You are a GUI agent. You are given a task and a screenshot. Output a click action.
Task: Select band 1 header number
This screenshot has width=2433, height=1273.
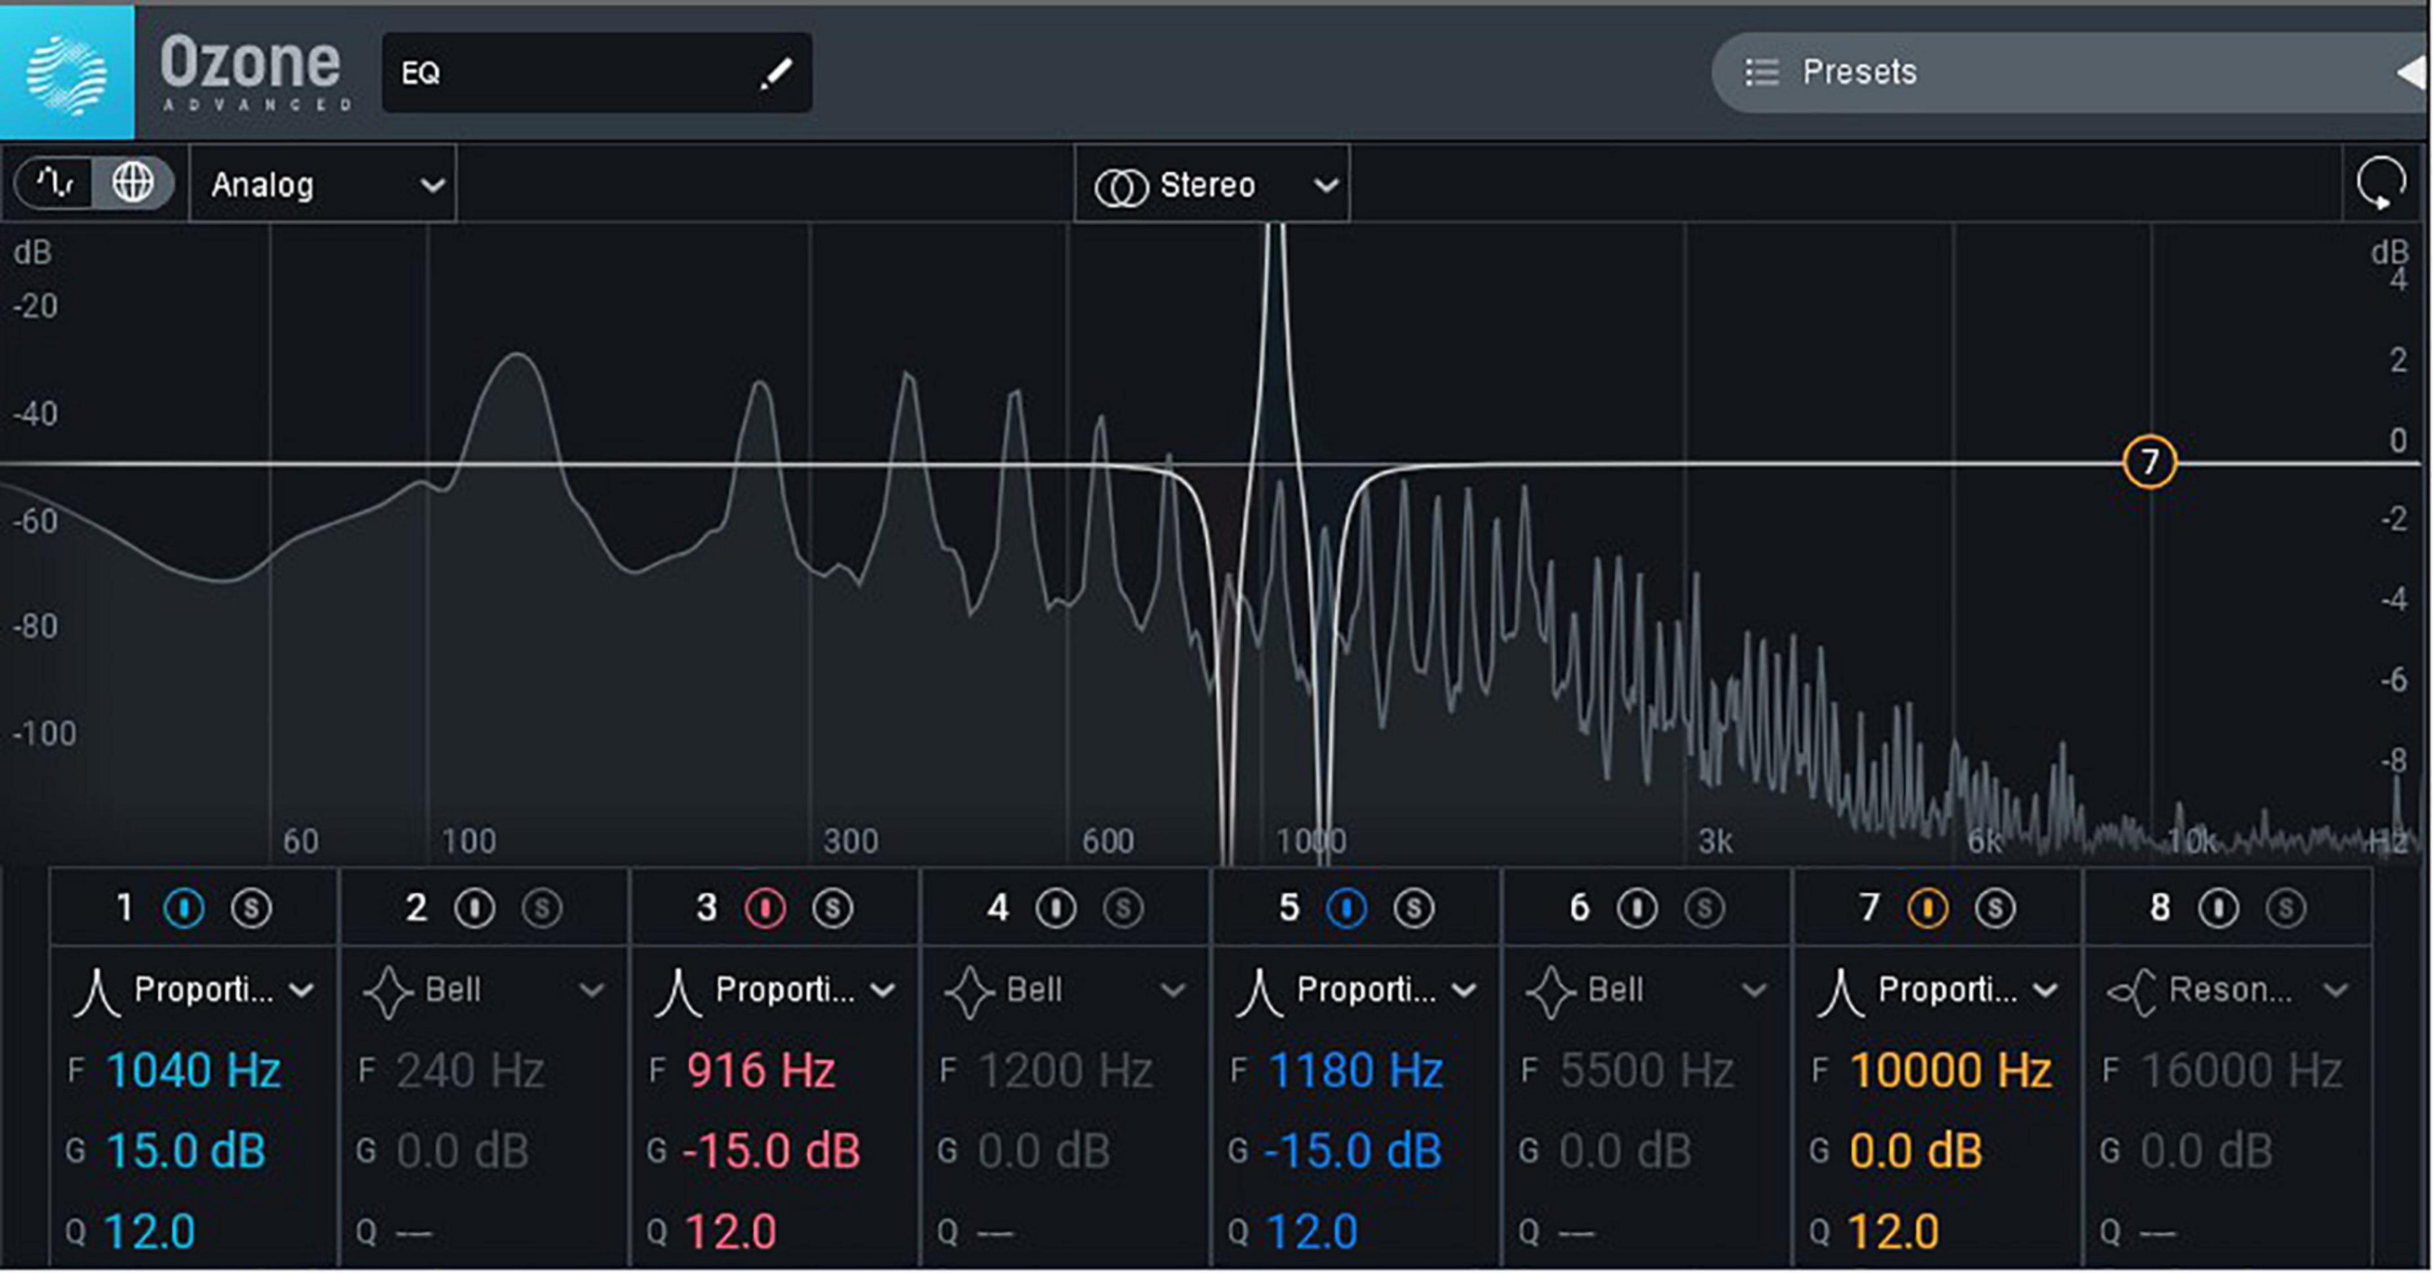click(x=125, y=908)
